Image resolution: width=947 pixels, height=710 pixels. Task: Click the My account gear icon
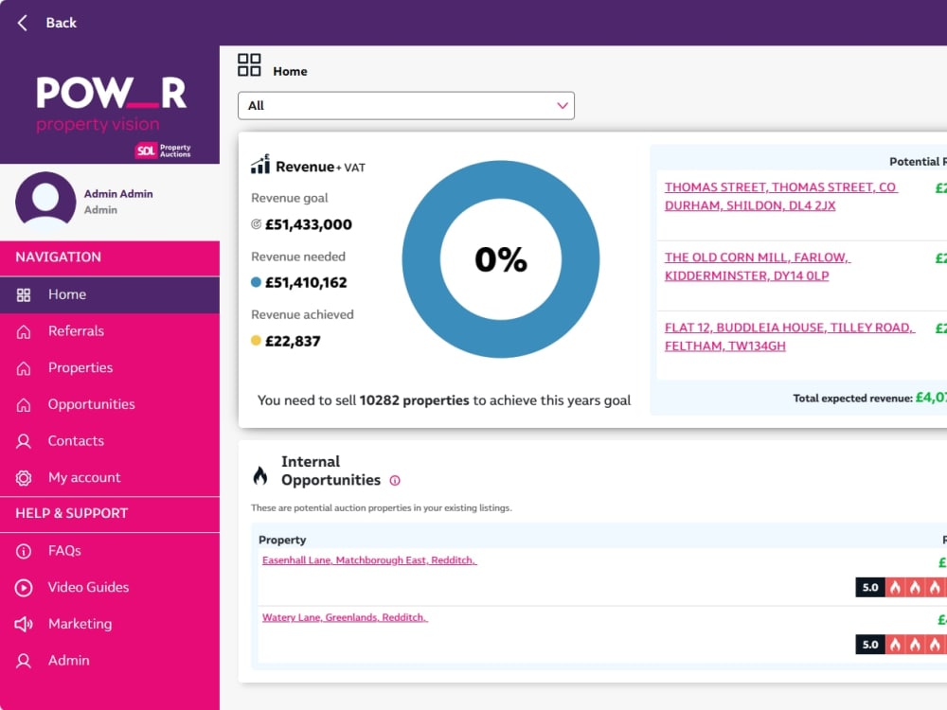pyautogui.click(x=24, y=478)
